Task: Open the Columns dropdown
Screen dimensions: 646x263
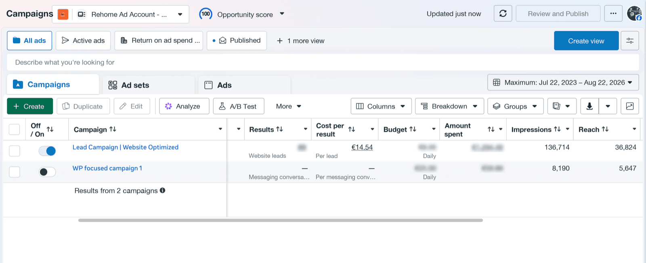Action: pos(381,106)
